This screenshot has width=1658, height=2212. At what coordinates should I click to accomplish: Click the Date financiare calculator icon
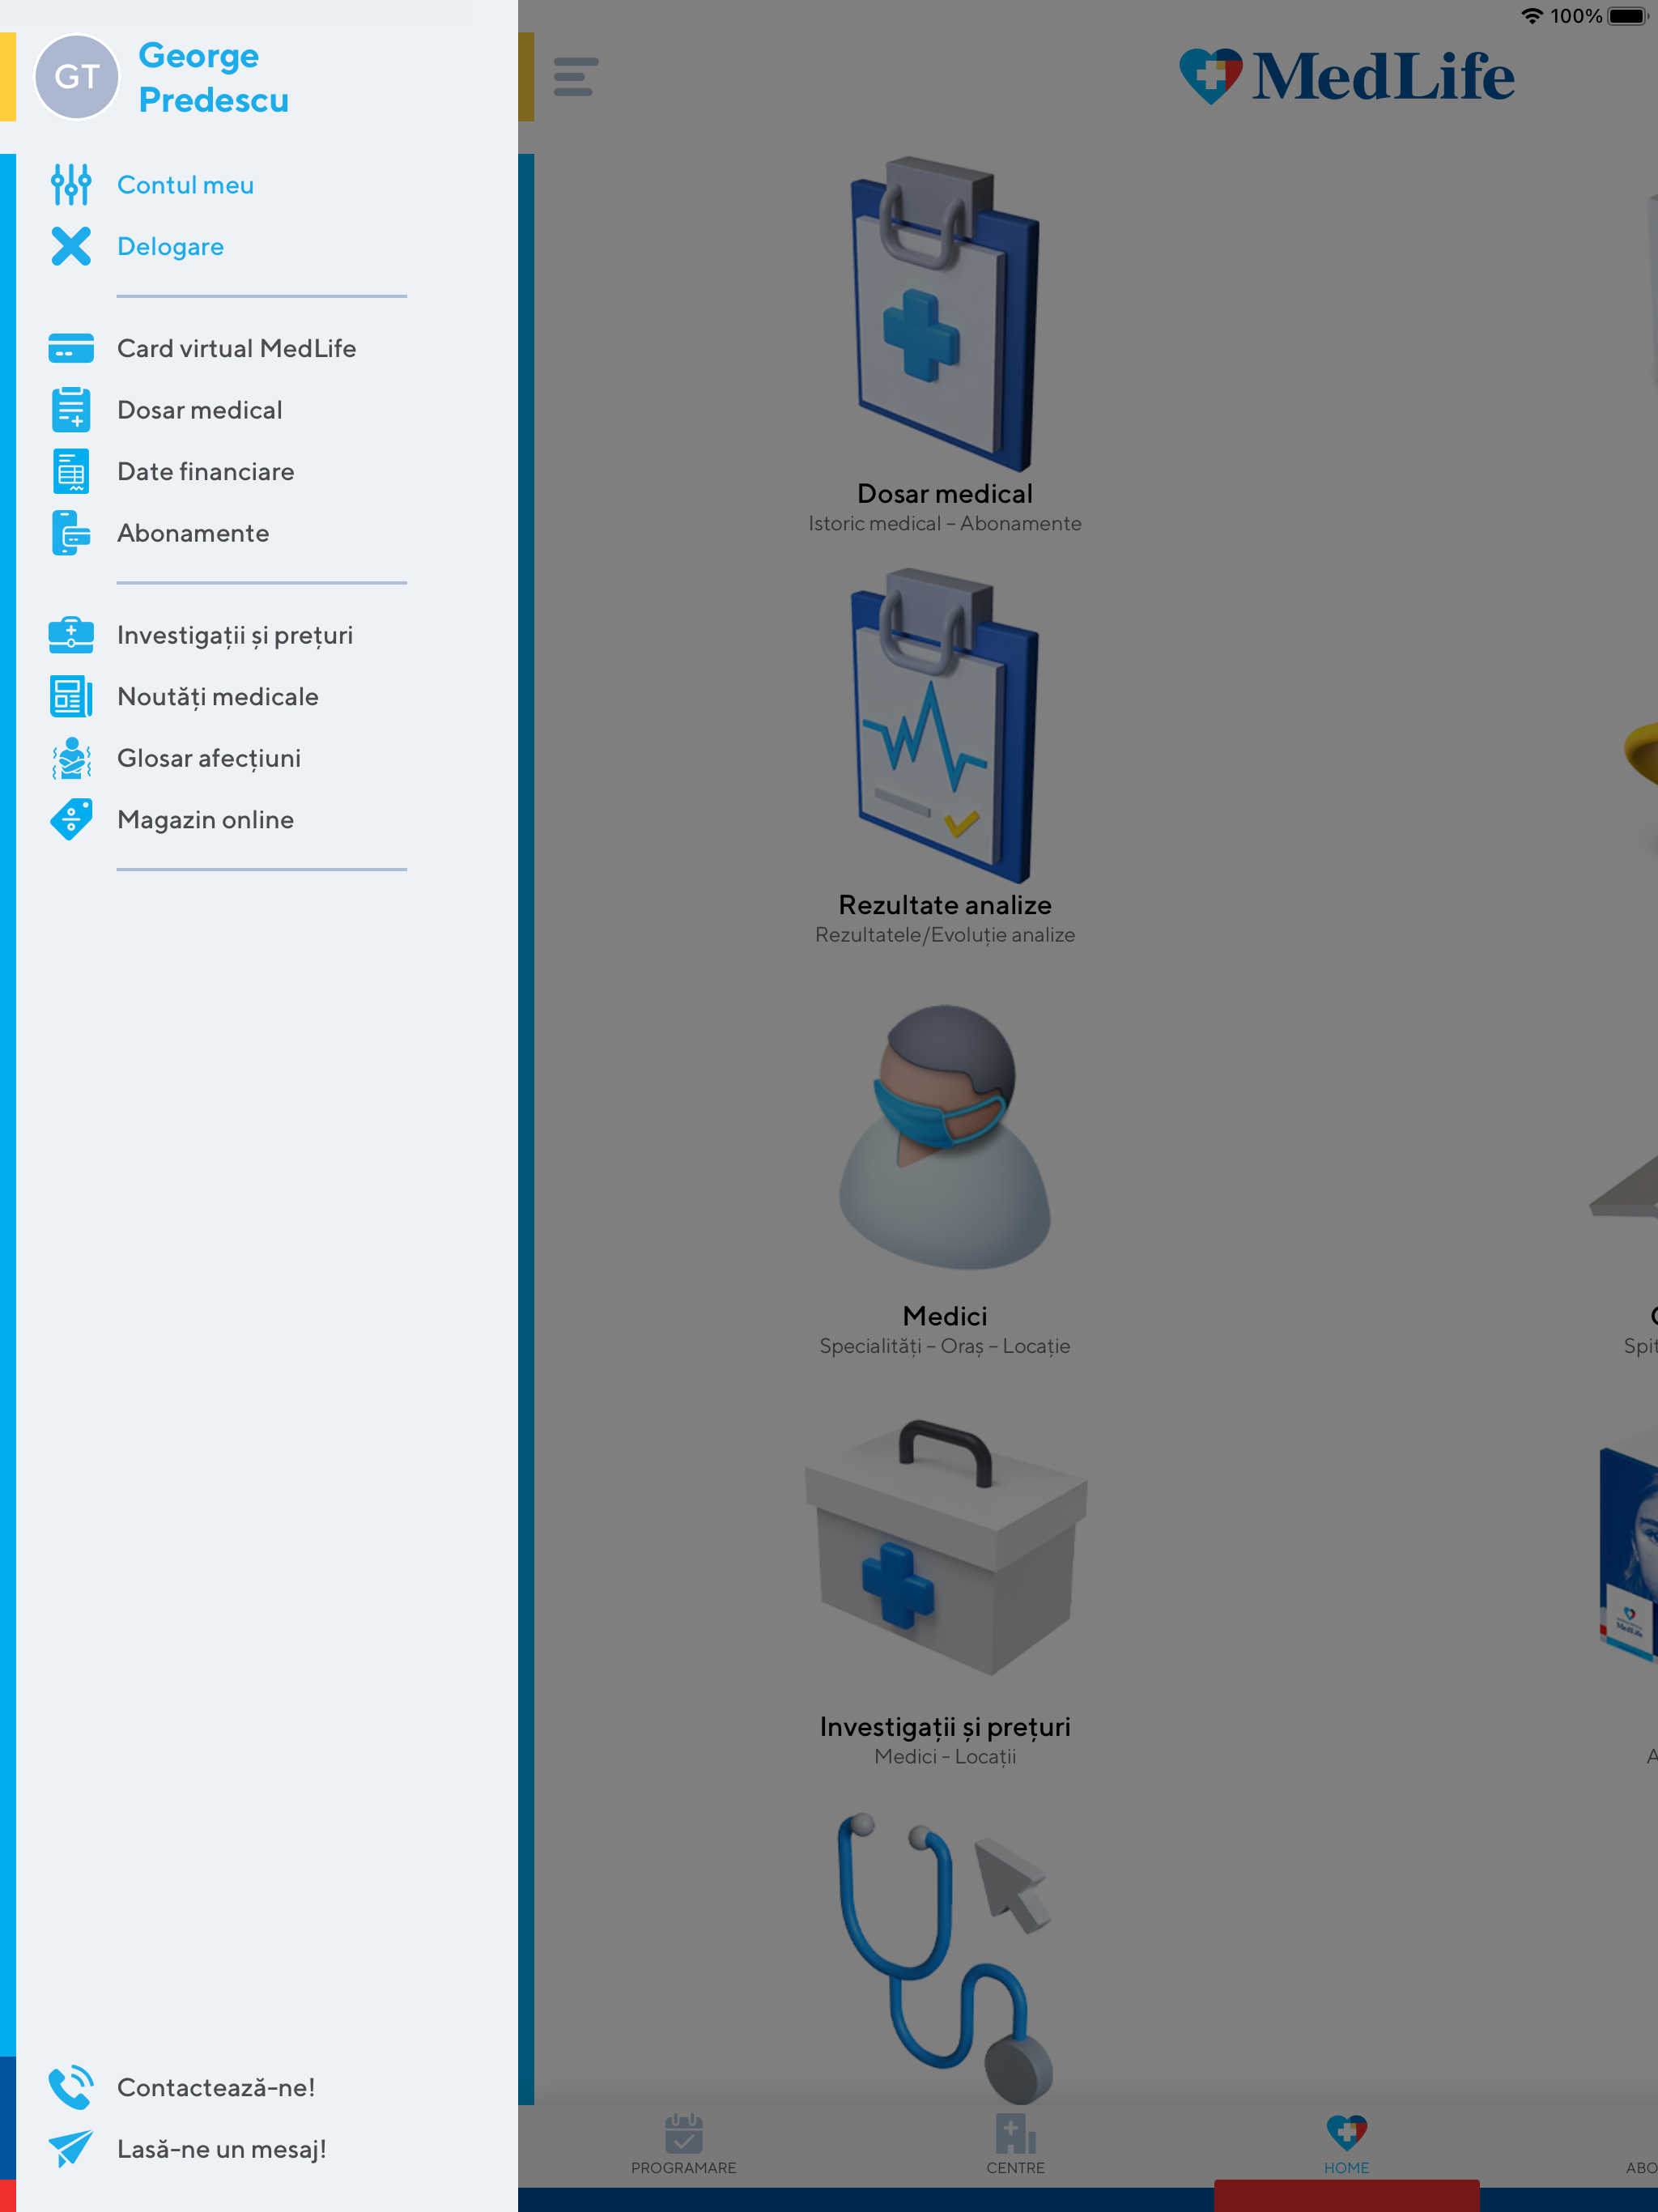[x=70, y=472]
